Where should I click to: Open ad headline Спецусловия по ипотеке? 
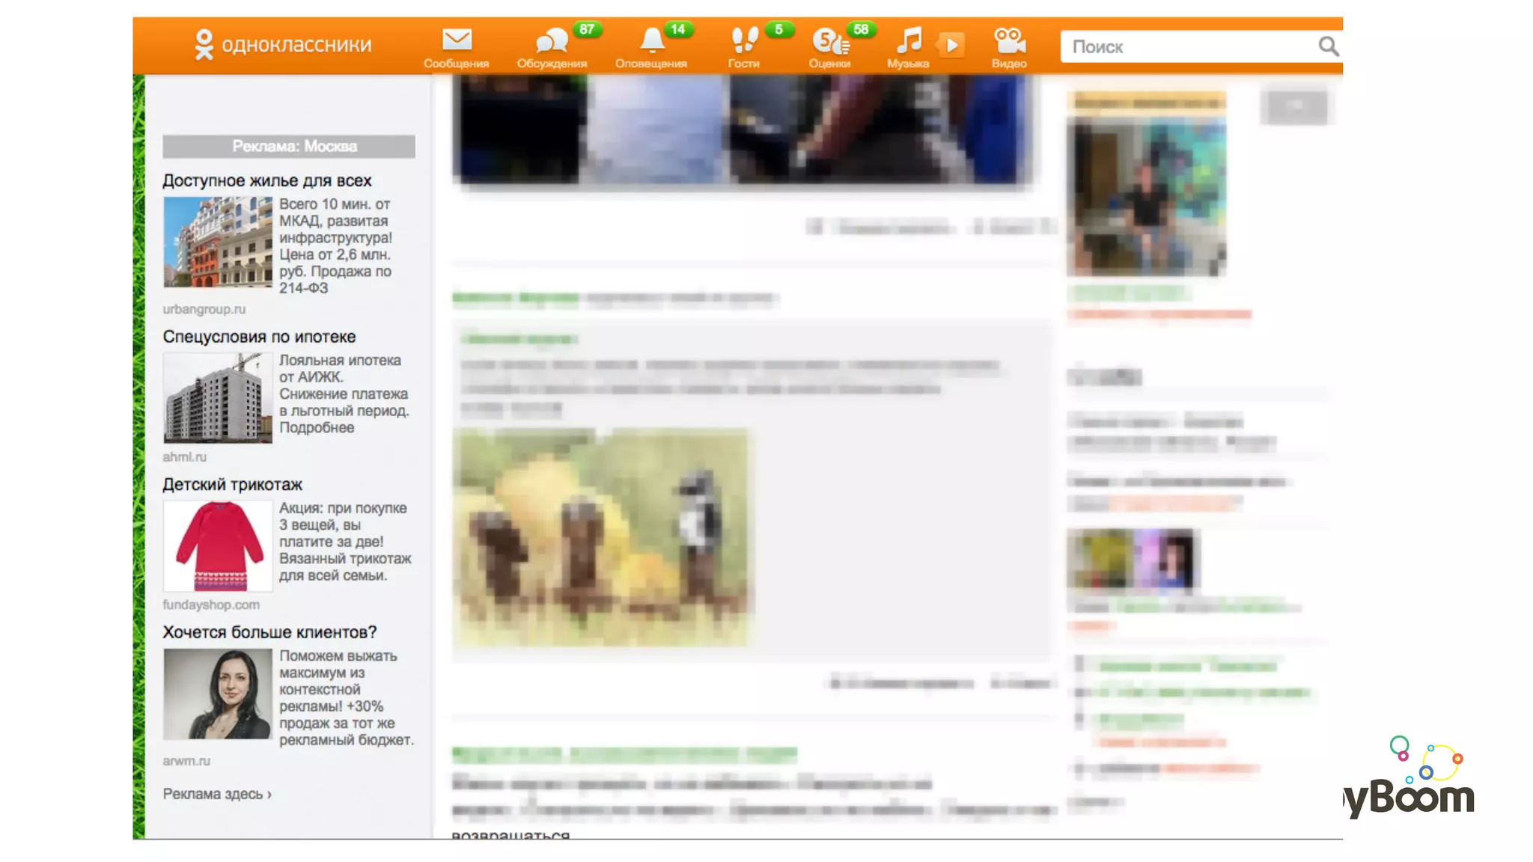click(259, 337)
